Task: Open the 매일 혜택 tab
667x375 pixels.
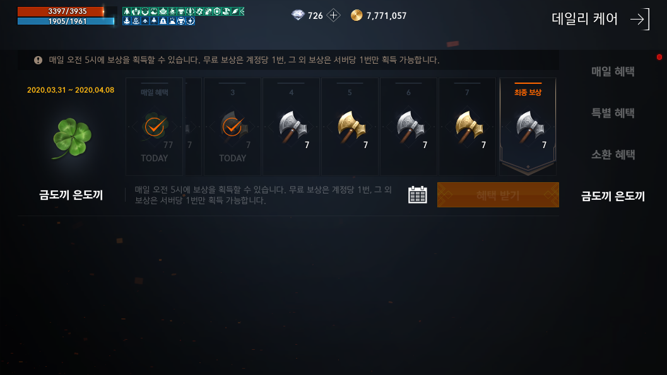Action: (x=613, y=71)
